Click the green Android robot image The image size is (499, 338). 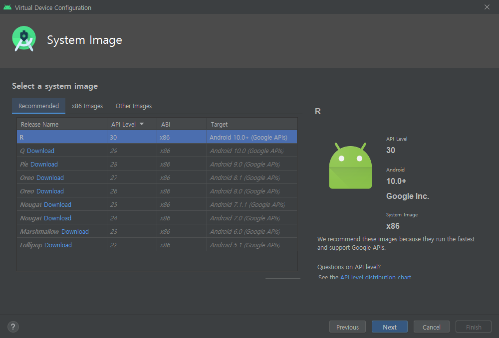coord(350,166)
